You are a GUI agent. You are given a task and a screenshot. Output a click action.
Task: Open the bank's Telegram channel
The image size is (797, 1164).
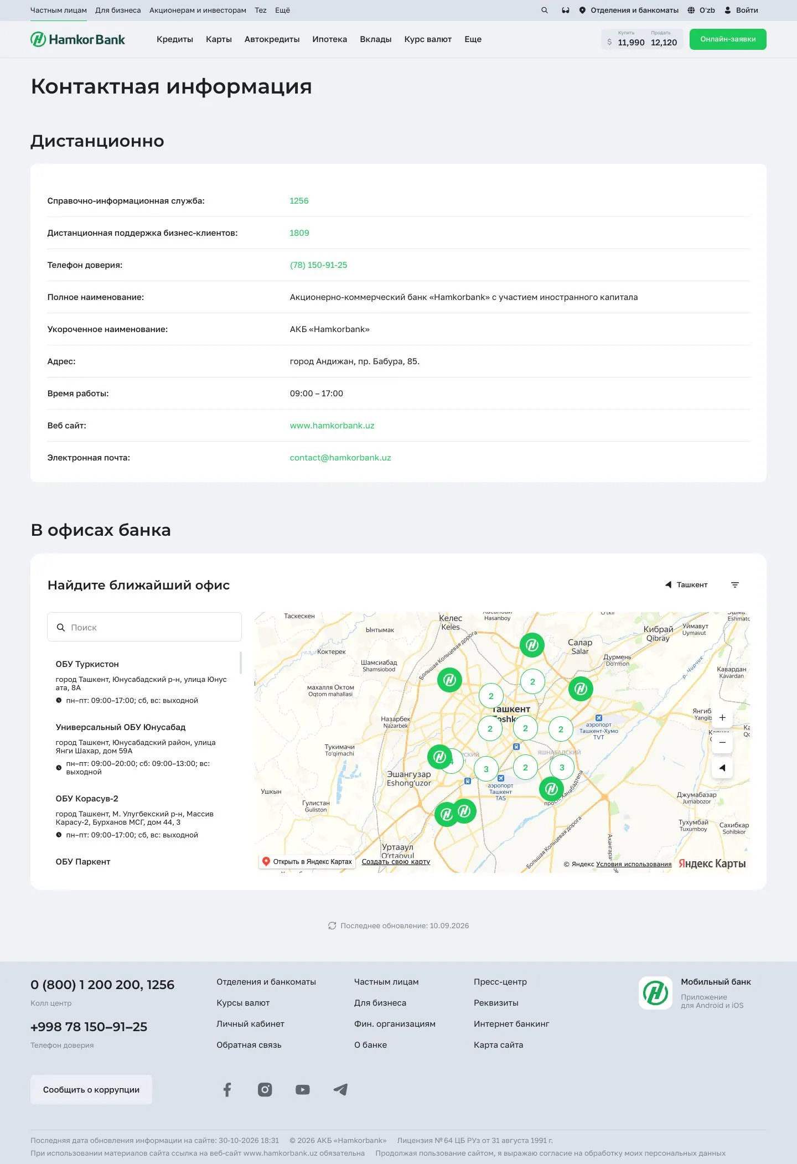[x=340, y=1090]
